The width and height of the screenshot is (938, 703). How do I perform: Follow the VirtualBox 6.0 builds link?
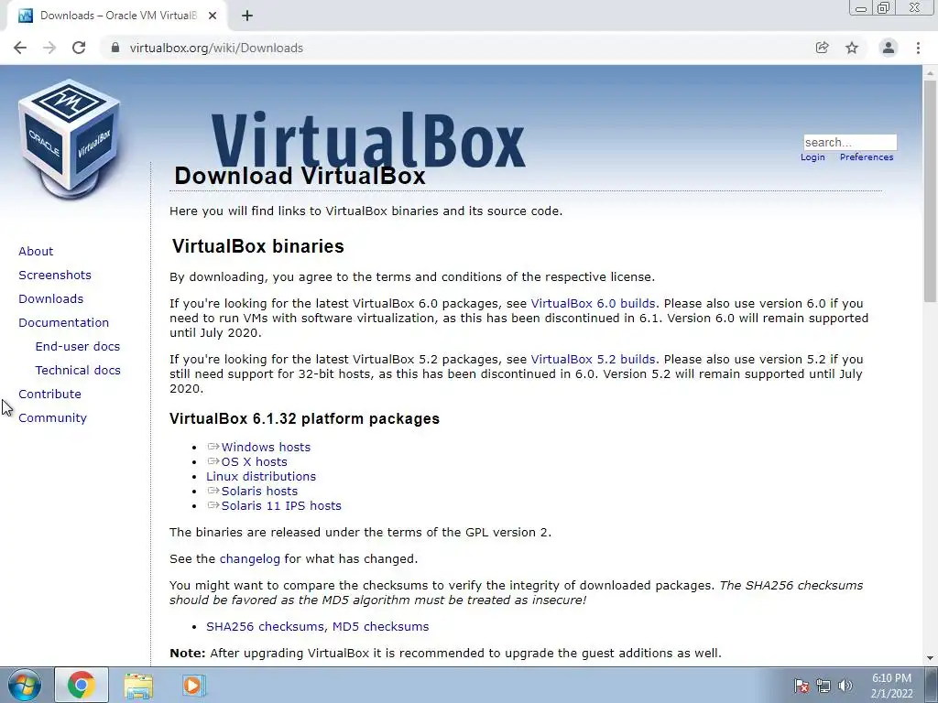coord(593,304)
